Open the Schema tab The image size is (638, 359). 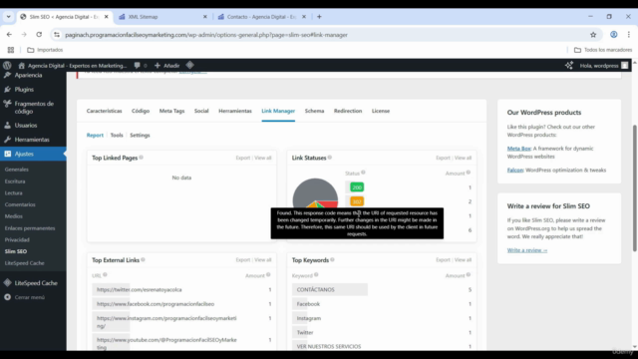click(x=315, y=111)
